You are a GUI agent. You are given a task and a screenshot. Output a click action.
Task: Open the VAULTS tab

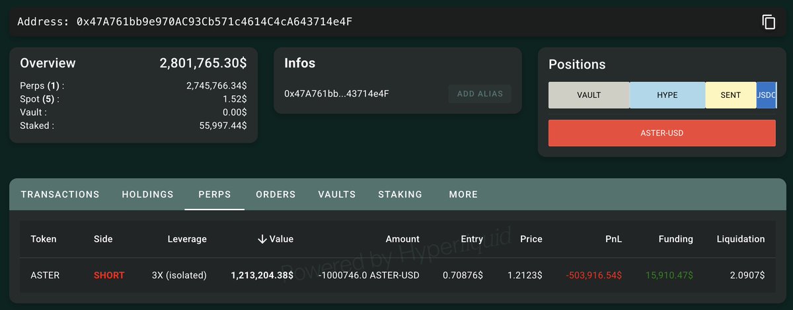(337, 194)
